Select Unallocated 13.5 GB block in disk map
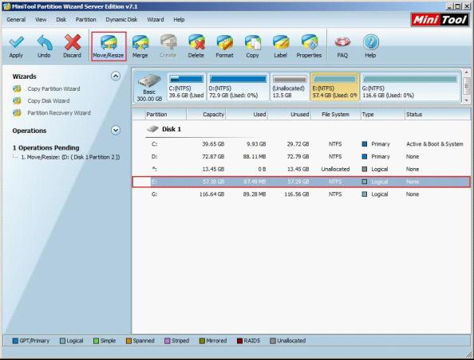 (290, 87)
